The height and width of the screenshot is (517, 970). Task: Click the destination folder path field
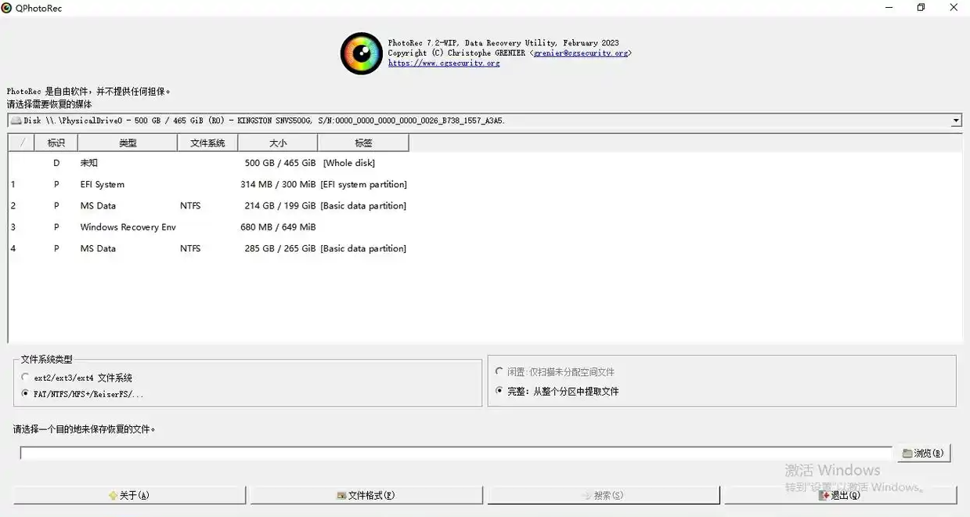click(456, 453)
